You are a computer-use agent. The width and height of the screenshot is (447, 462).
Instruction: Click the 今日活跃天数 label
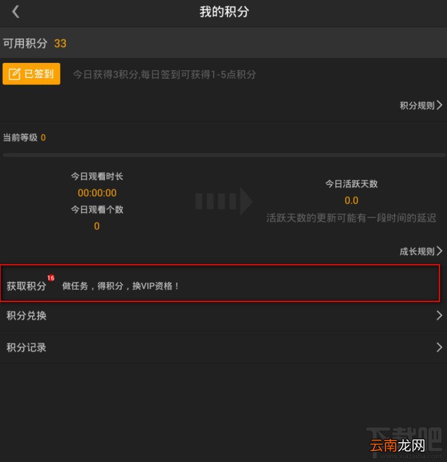(351, 184)
